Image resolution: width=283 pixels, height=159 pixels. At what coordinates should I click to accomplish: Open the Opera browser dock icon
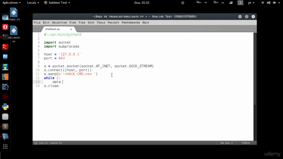coord(5,27)
